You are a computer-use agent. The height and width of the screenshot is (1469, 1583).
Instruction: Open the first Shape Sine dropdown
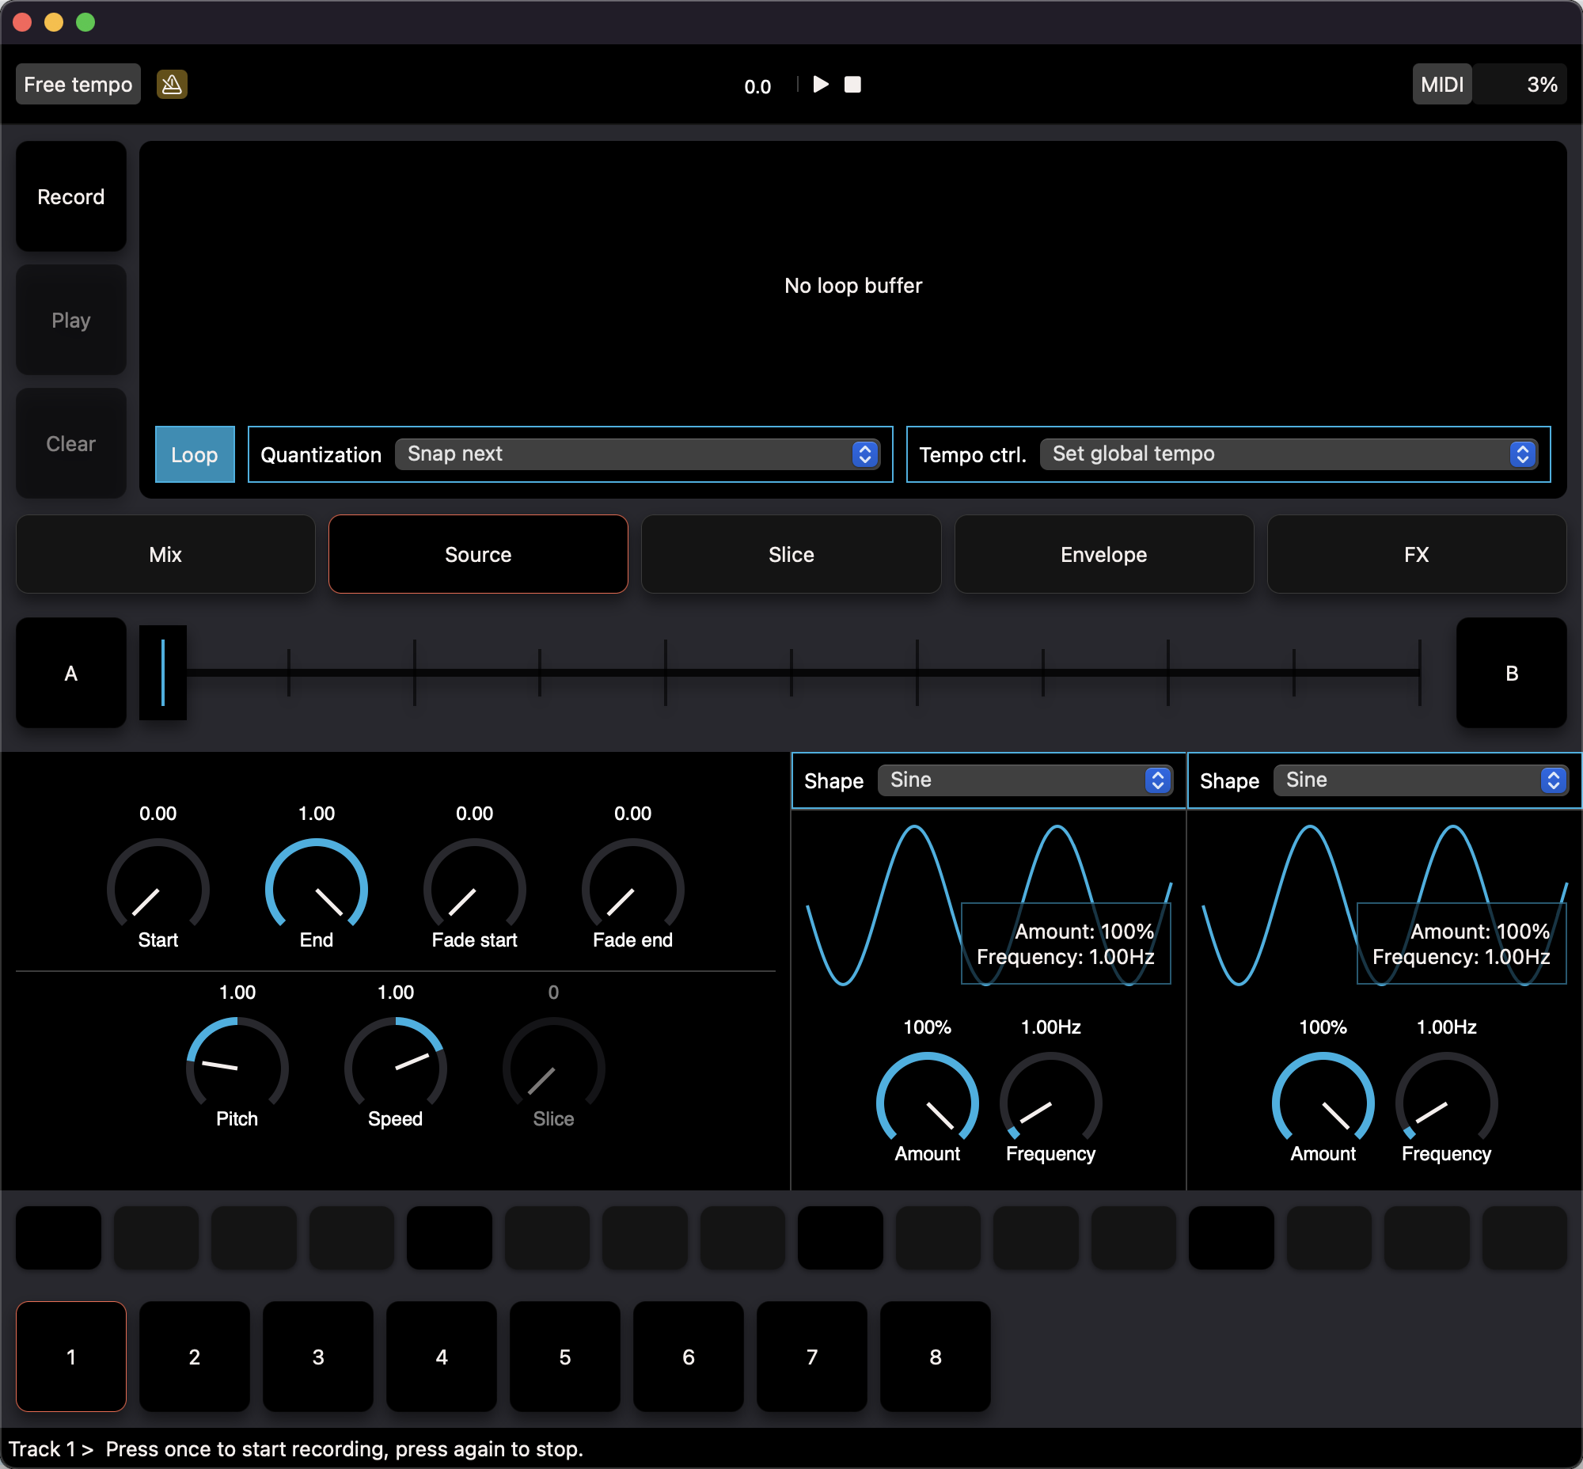(1024, 780)
